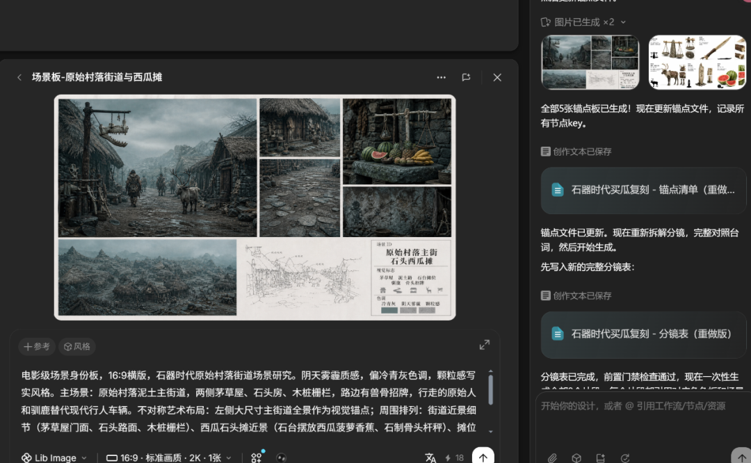Image resolution: width=751 pixels, height=463 pixels.
Task: Click the lightning credits cost indicator showing 18
Action: (x=455, y=457)
